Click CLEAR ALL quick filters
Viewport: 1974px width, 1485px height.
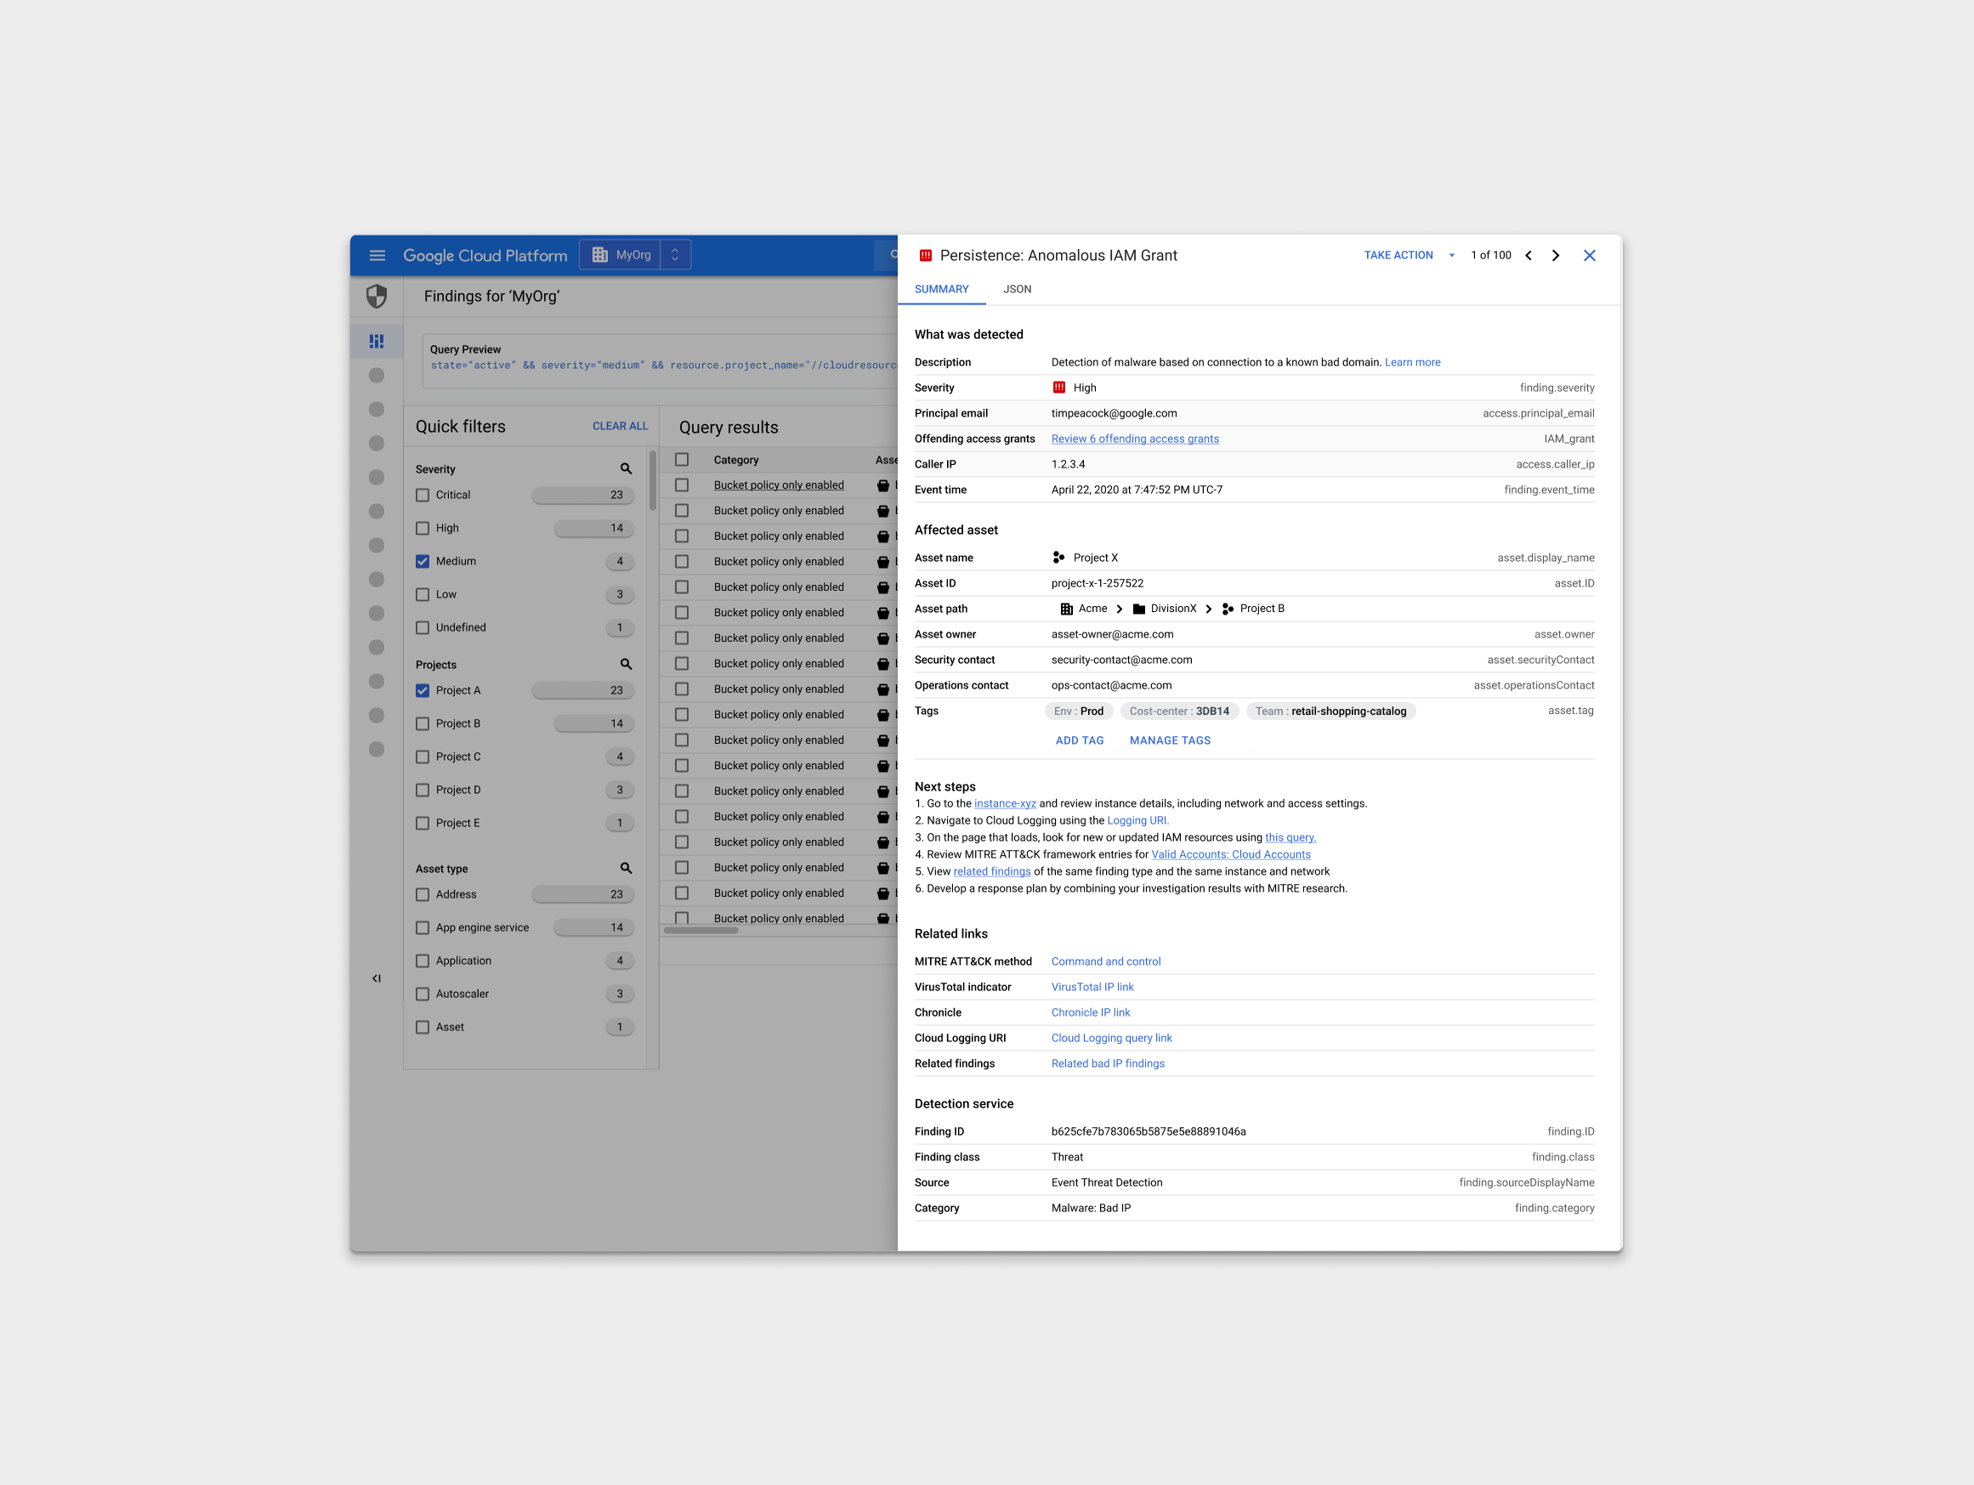point(621,426)
